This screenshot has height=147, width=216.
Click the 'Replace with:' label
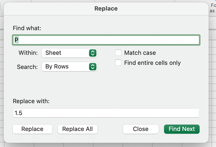pos(31,101)
